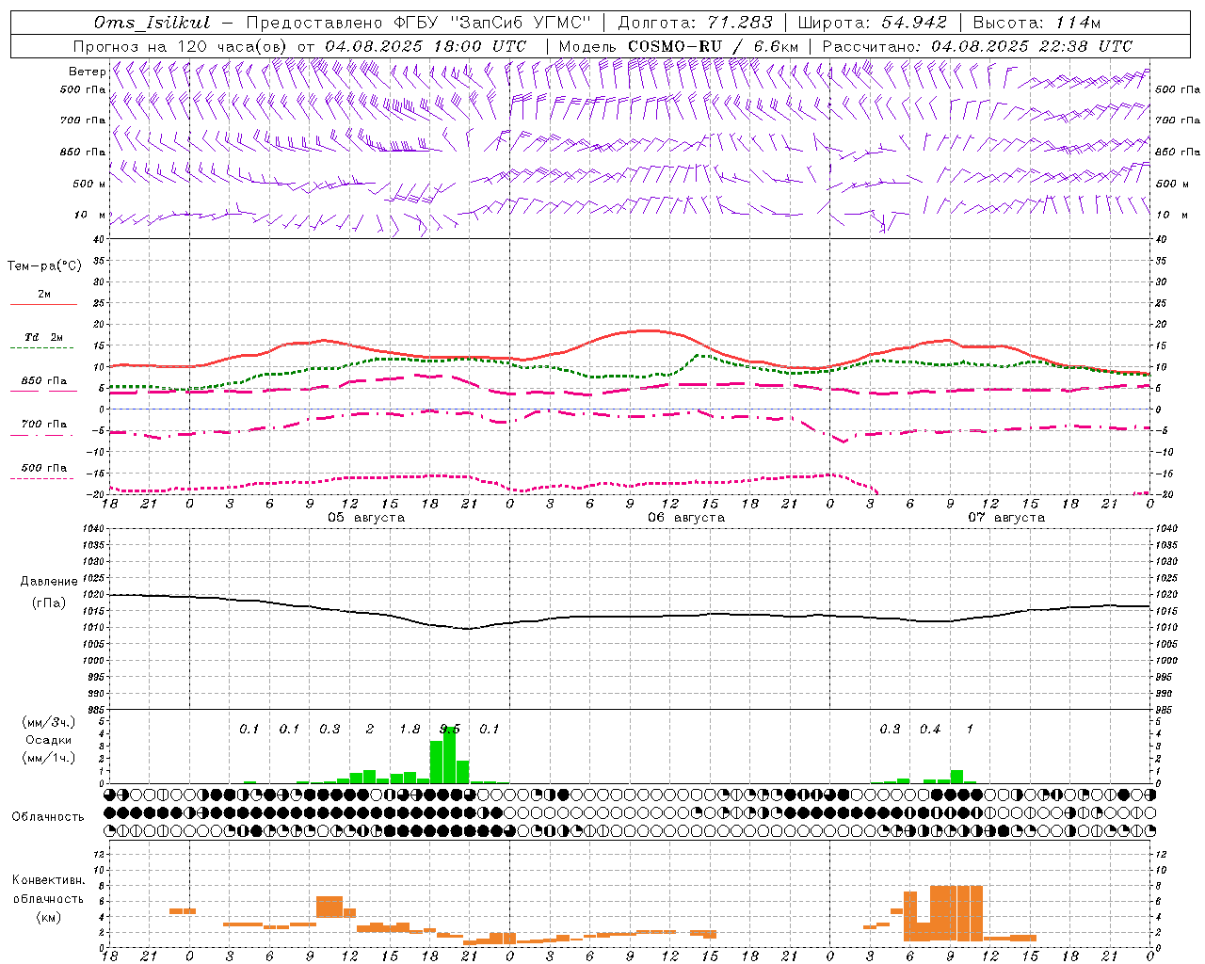Click the Модель COSMO-RU / 6.6км text
1205x964 pixels.
[679, 46]
